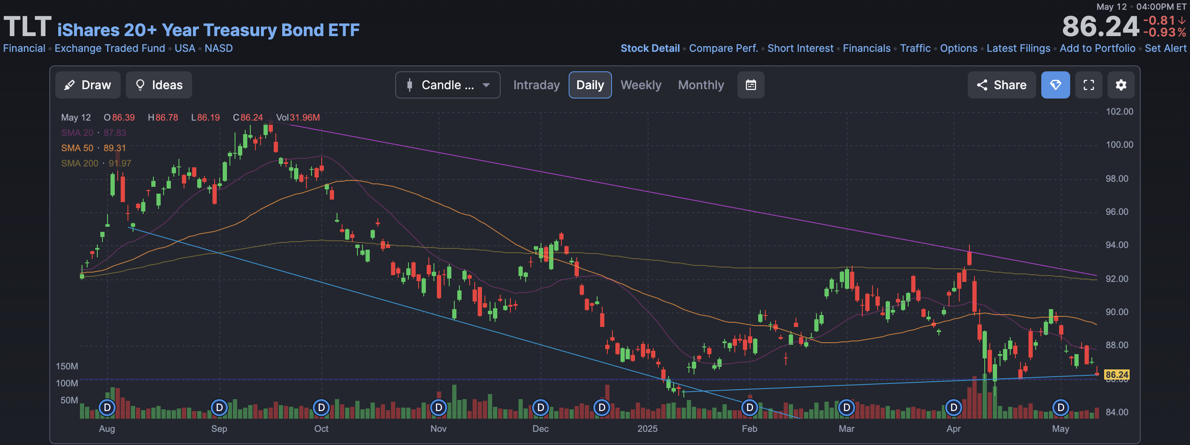Screen dimensions: 1190x445
Task: Open the Stock Detail page
Action: [650, 48]
